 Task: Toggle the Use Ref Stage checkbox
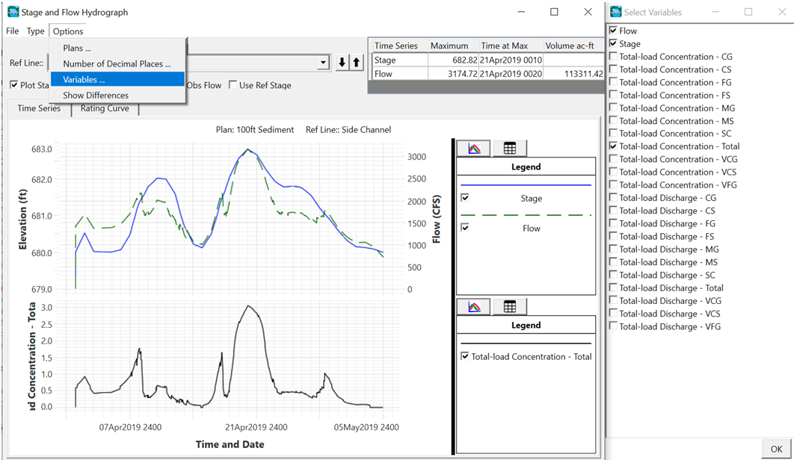click(233, 85)
